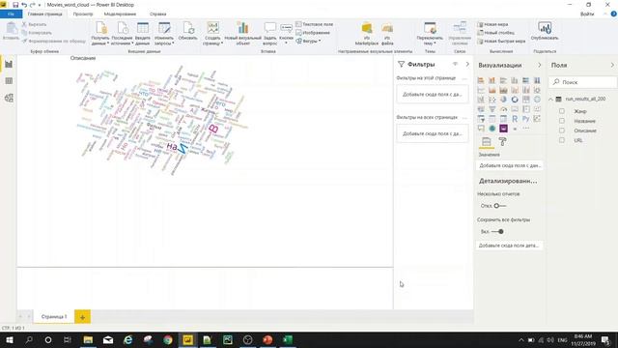The image size is (618, 348).
Task: Click Новый столбец button
Action: point(495,33)
